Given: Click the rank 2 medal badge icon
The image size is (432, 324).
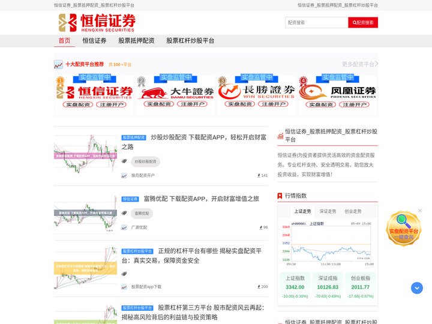Looking at the screenshot, I should point(141,82).
